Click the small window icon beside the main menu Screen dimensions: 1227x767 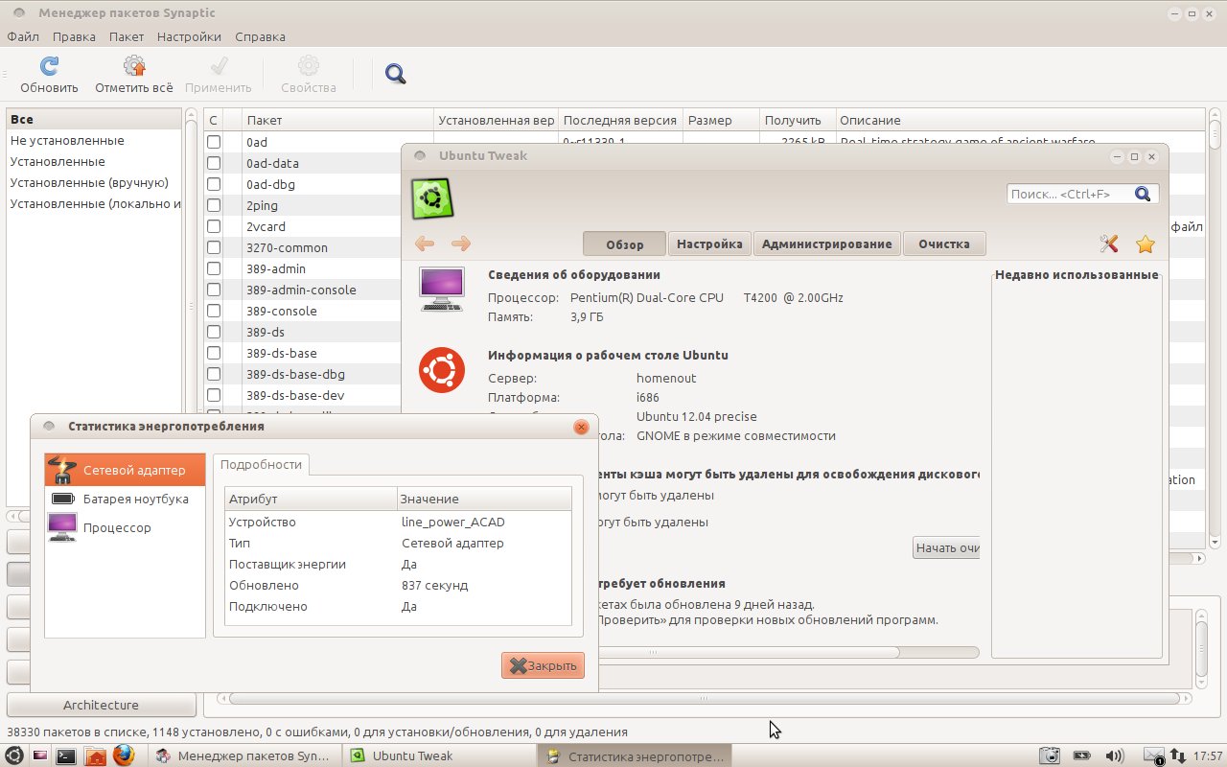click(40, 755)
